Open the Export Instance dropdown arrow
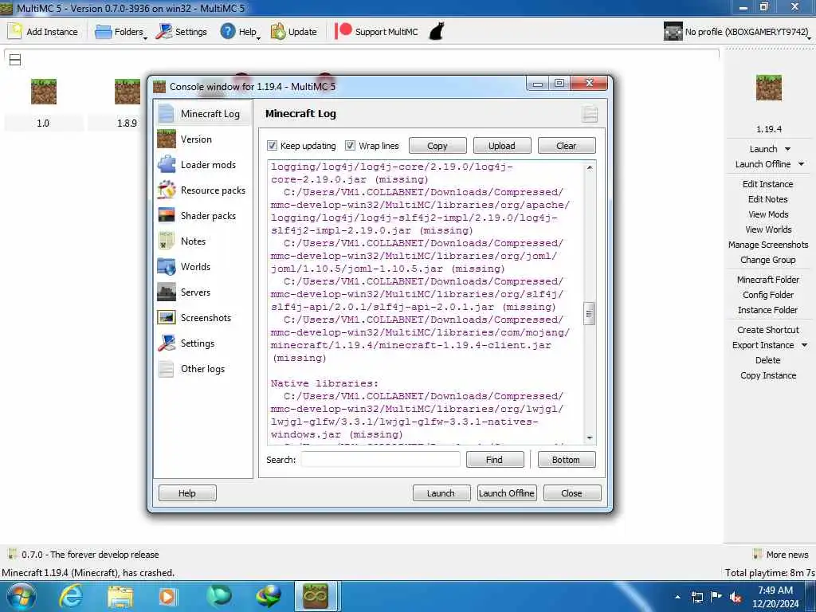 click(805, 345)
